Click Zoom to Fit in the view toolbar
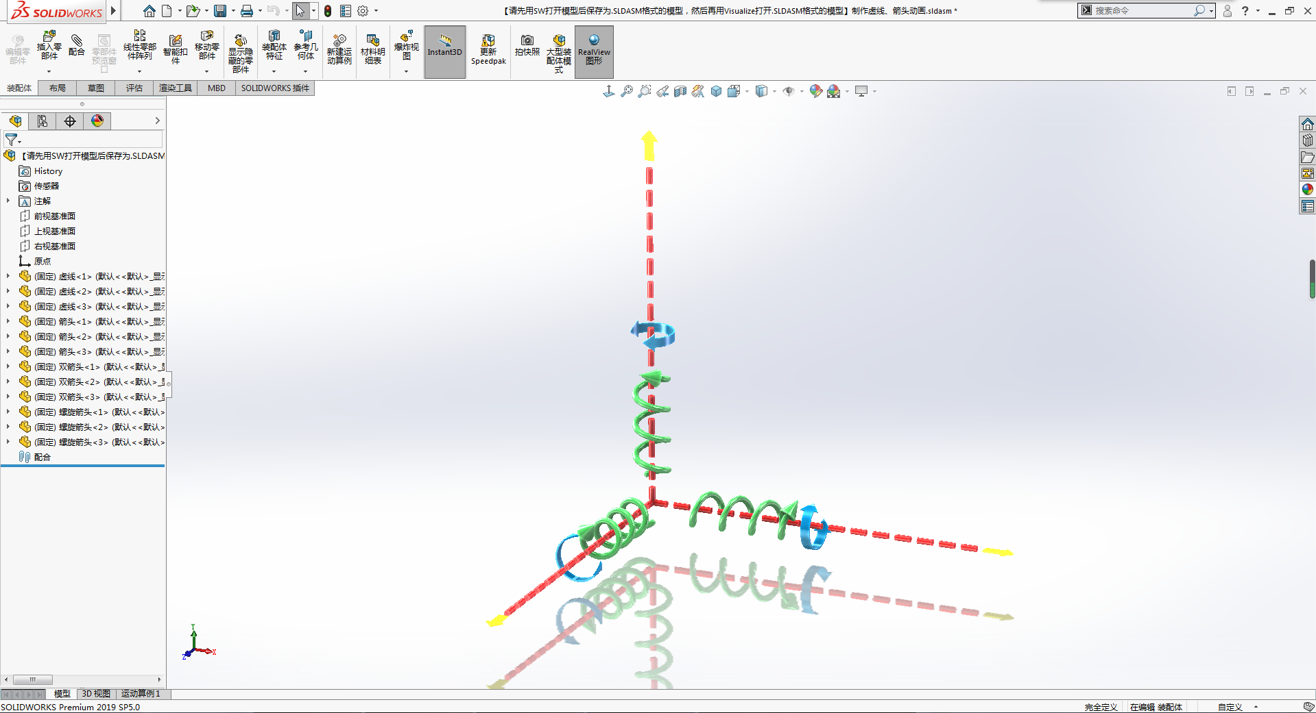The width and height of the screenshot is (1316, 713). (x=627, y=91)
